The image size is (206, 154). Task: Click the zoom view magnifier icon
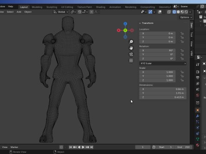131,41
